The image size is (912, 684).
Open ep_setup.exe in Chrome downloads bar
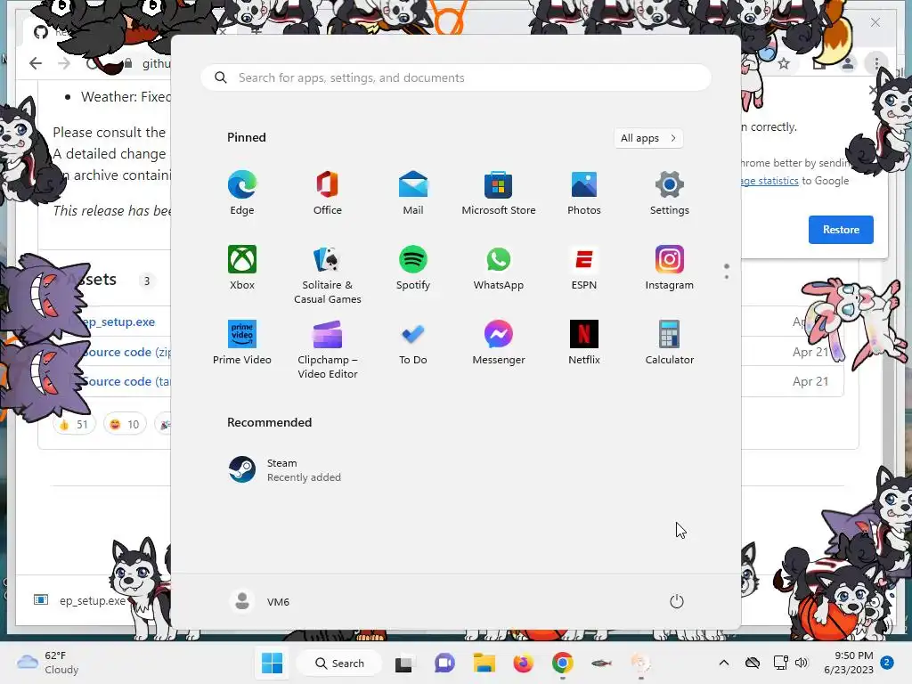[80, 600]
